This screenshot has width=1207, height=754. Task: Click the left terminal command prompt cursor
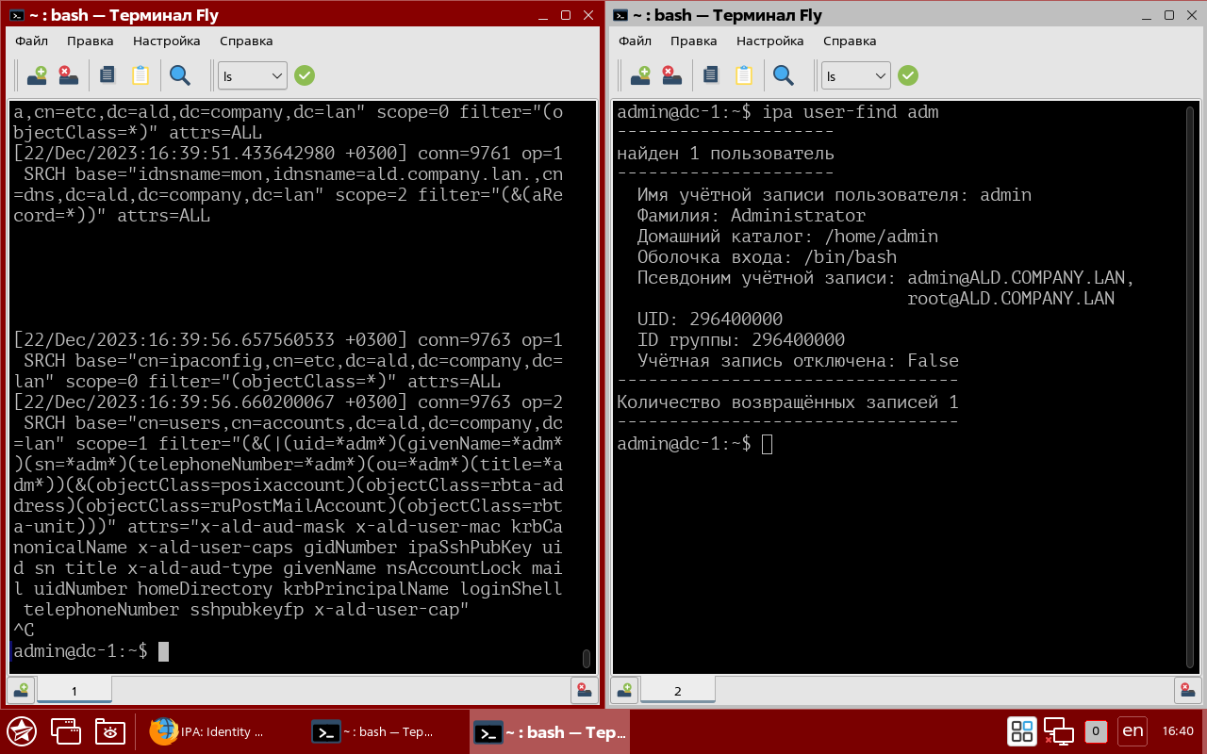coord(163,651)
